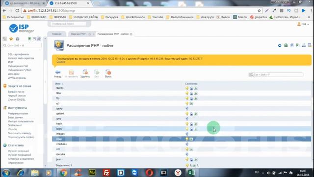The image size is (314, 177).
Task: Click the favorites star icon in sidebar
Action: 11,39
